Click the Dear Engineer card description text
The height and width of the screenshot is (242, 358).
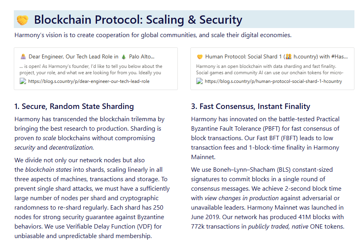point(91,69)
